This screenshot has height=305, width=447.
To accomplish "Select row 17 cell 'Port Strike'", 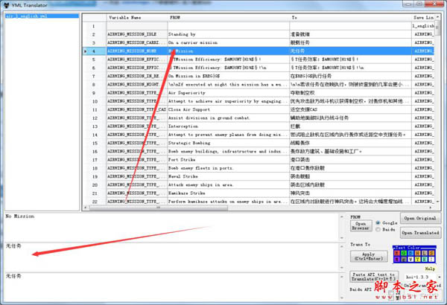I will [229, 159].
